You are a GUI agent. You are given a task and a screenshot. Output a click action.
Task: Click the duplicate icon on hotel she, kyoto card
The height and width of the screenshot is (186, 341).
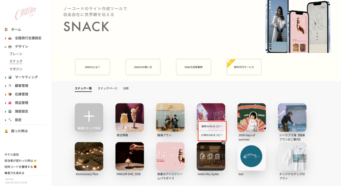click(x=210, y=156)
